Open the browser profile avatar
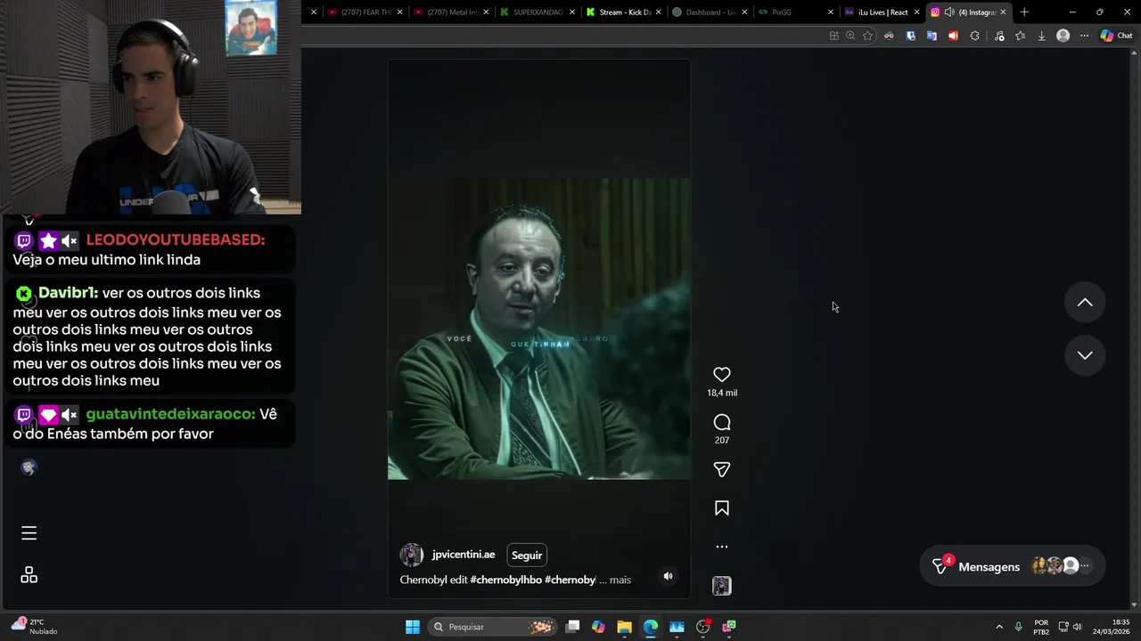 point(1063,36)
